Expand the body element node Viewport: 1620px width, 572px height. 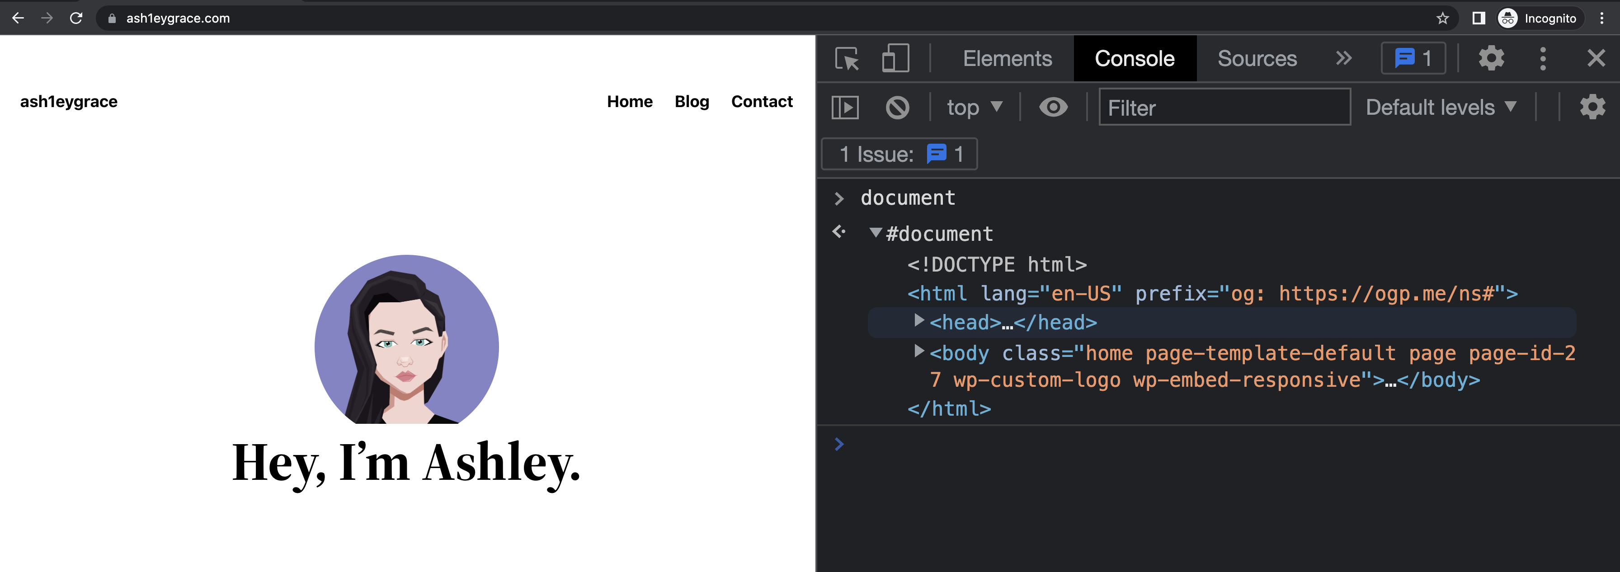coord(919,352)
